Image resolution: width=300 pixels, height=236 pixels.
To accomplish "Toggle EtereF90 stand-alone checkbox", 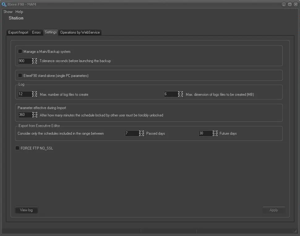I will 20,75.
